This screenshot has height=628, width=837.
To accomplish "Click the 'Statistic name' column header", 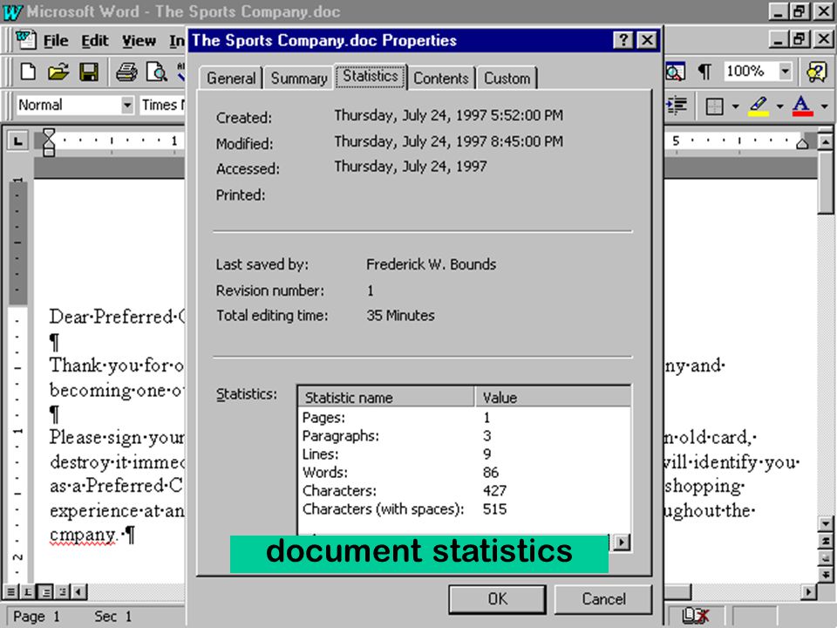I will tap(386, 398).
